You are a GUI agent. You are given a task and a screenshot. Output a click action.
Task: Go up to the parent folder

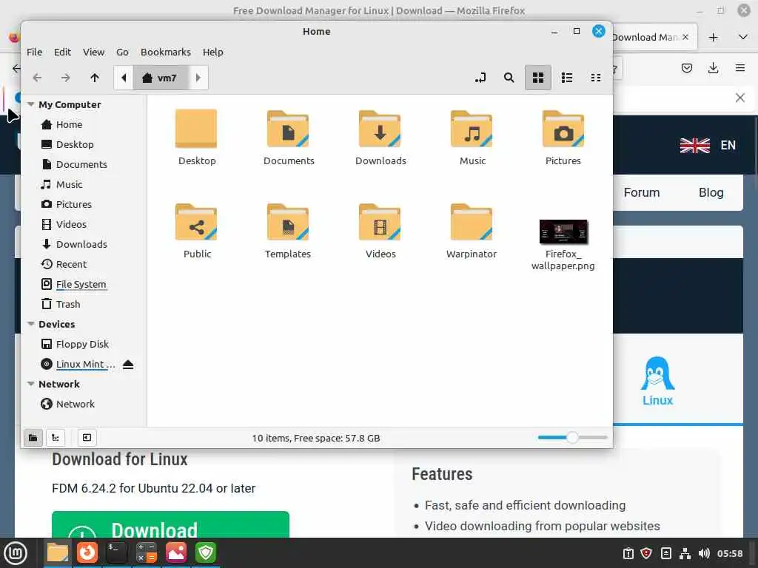(x=95, y=78)
